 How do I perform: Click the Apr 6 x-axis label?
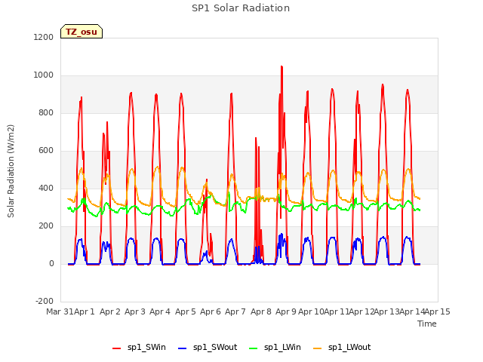pyautogui.click(x=211, y=311)
